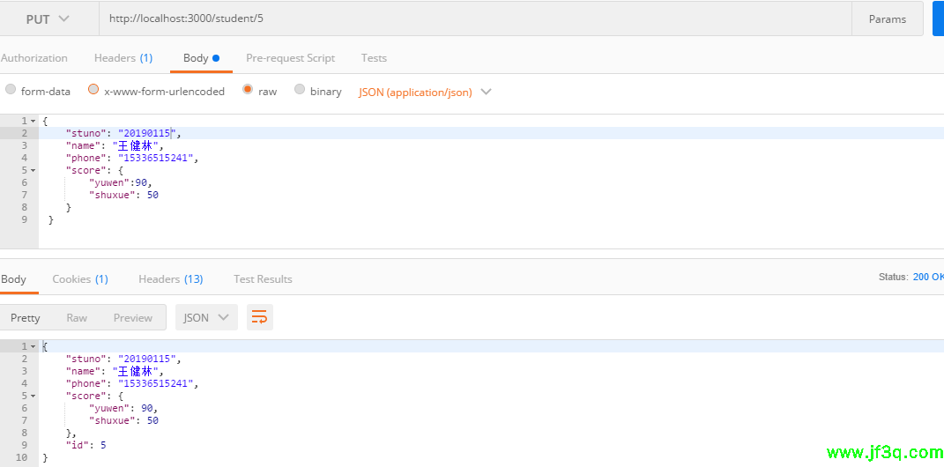Open the PUT method dropdown

point(48,19)
